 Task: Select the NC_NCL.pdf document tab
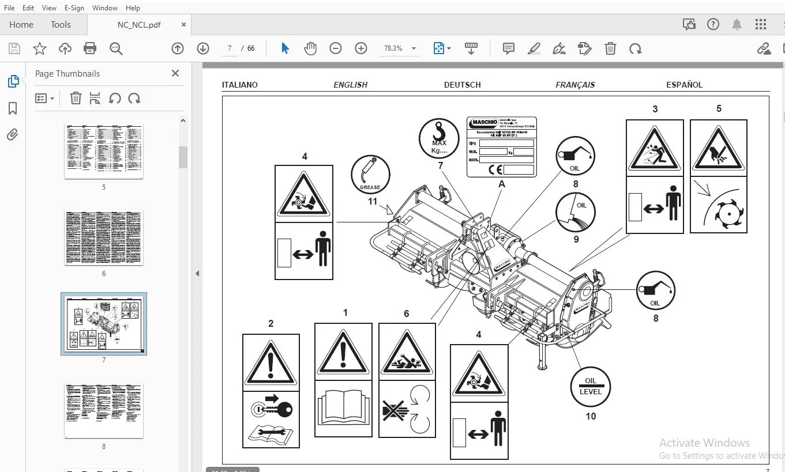pos(139,25)
